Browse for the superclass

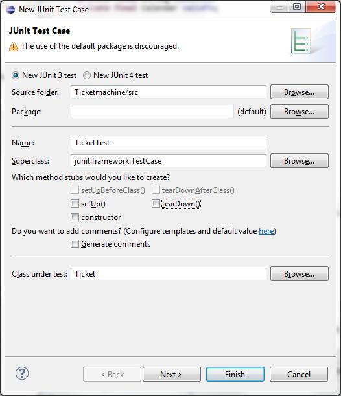coord(300,160)
